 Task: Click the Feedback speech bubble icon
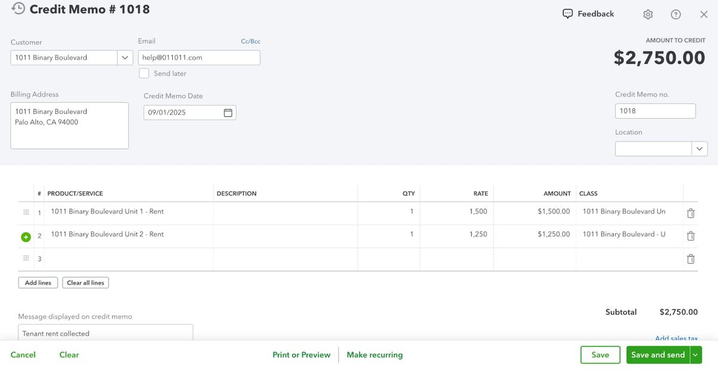point(567,14)
